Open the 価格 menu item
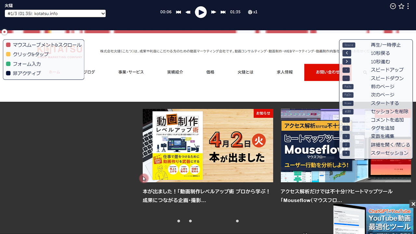Screen dimensions: 416x234 click(210, 72)
